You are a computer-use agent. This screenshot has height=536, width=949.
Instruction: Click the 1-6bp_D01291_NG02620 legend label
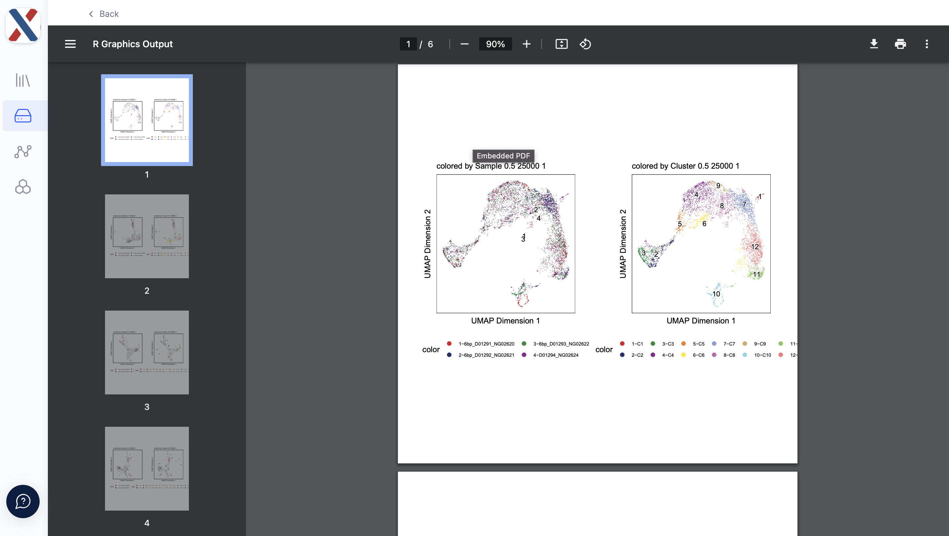(x=486, y=344)
